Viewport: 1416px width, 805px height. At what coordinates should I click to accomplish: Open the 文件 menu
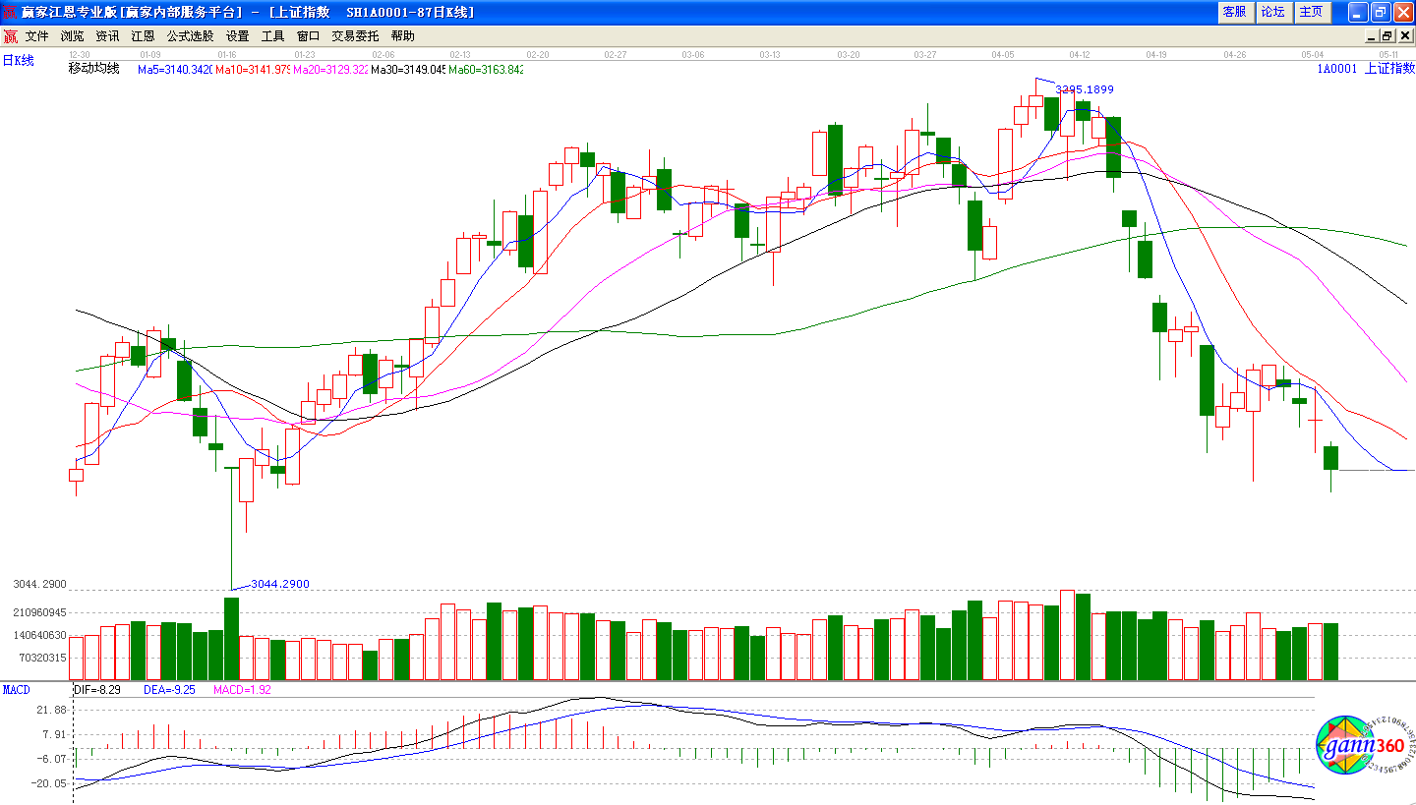pyautogui.click(x=36, y=36)
